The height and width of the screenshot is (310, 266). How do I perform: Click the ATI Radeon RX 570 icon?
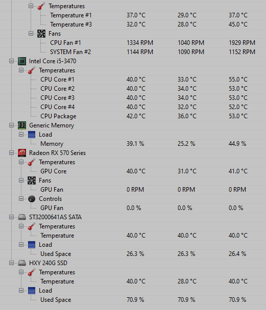click(x=22, y=153)
